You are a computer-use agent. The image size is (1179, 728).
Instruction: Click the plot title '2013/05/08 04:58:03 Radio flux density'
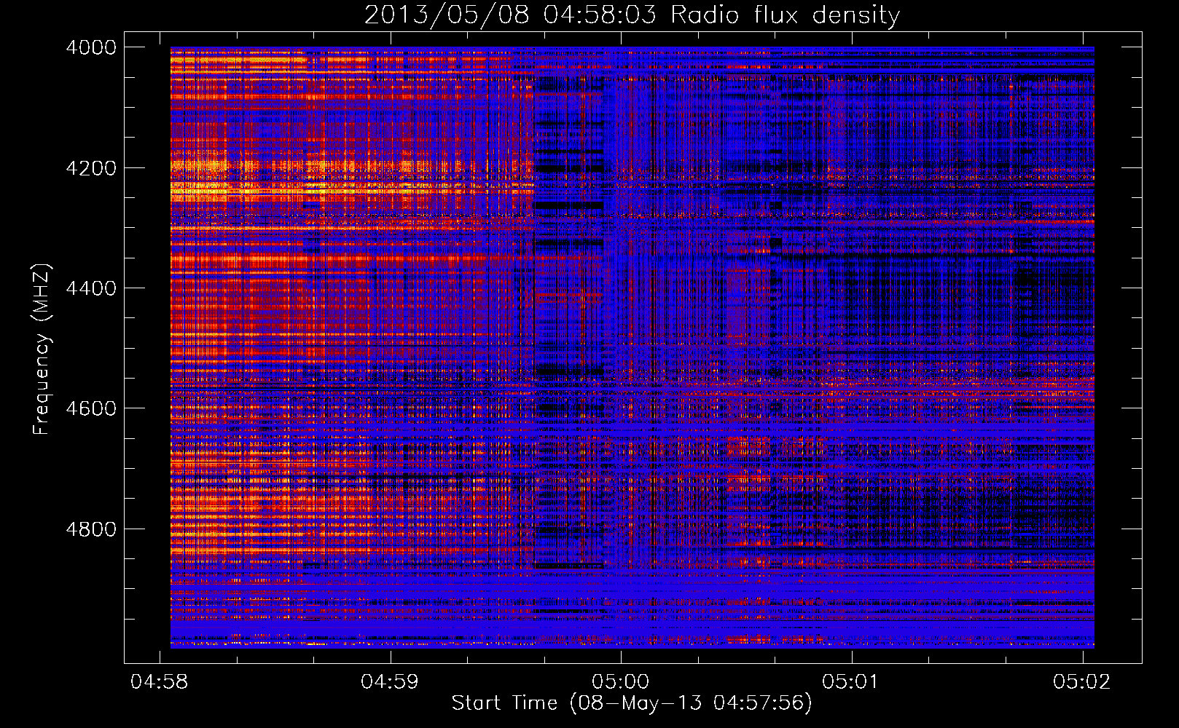click(x=632, y=15)
